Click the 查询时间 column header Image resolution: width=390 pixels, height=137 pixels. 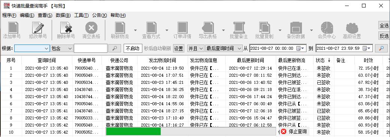(47, 60)
